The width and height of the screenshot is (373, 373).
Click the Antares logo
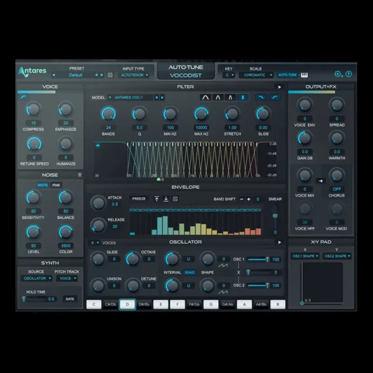click(x=32, y=71)
